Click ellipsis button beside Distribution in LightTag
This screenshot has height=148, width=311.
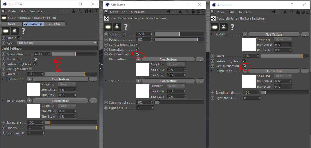(x=93, y=79)
